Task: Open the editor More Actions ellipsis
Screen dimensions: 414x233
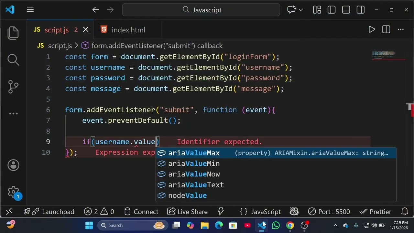Action: pos(401,30)
